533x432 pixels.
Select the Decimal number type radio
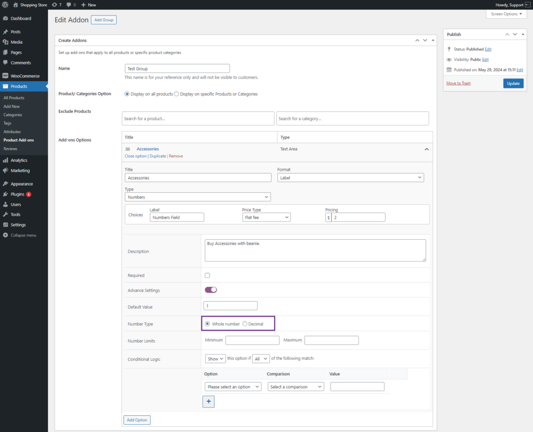click(245, 324)
